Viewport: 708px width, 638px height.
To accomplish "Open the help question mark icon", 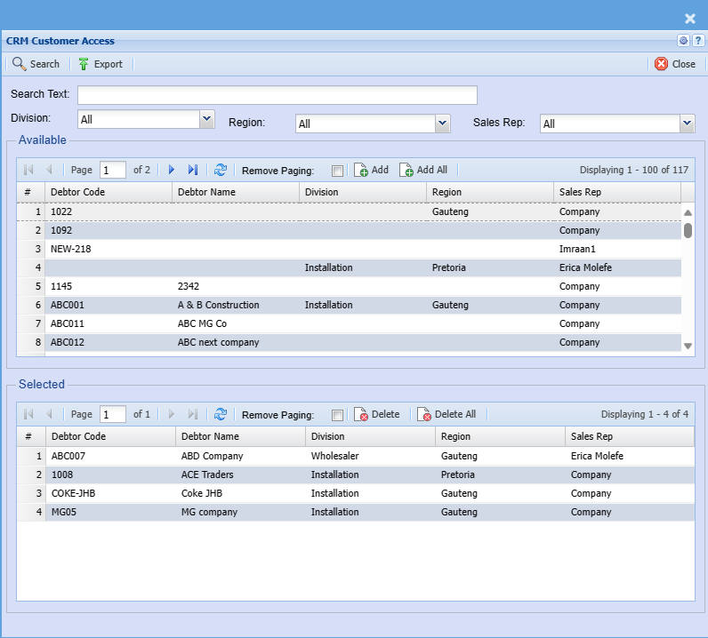I will (x=698, y=40).
